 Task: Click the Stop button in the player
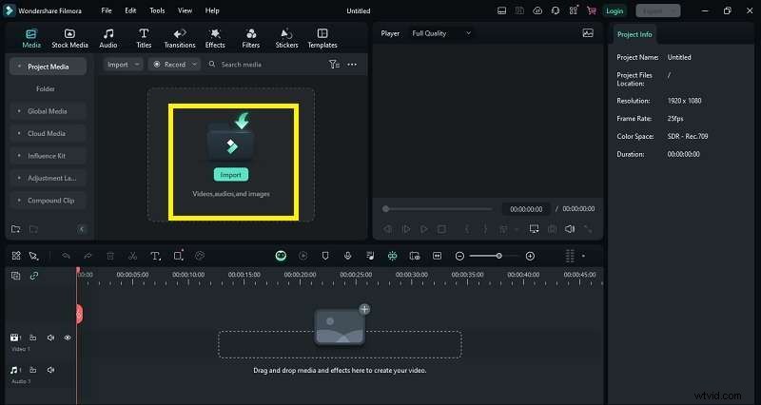click(x=441, y=229)
